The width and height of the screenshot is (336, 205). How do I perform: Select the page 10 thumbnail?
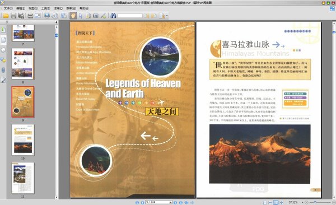click(23, 140)
